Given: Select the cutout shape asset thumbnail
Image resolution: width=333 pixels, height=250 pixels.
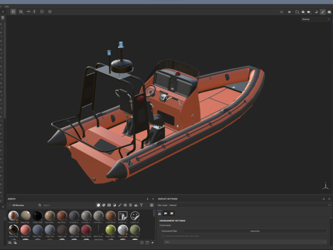Looking at the screenshot, I should coord(123,216).
